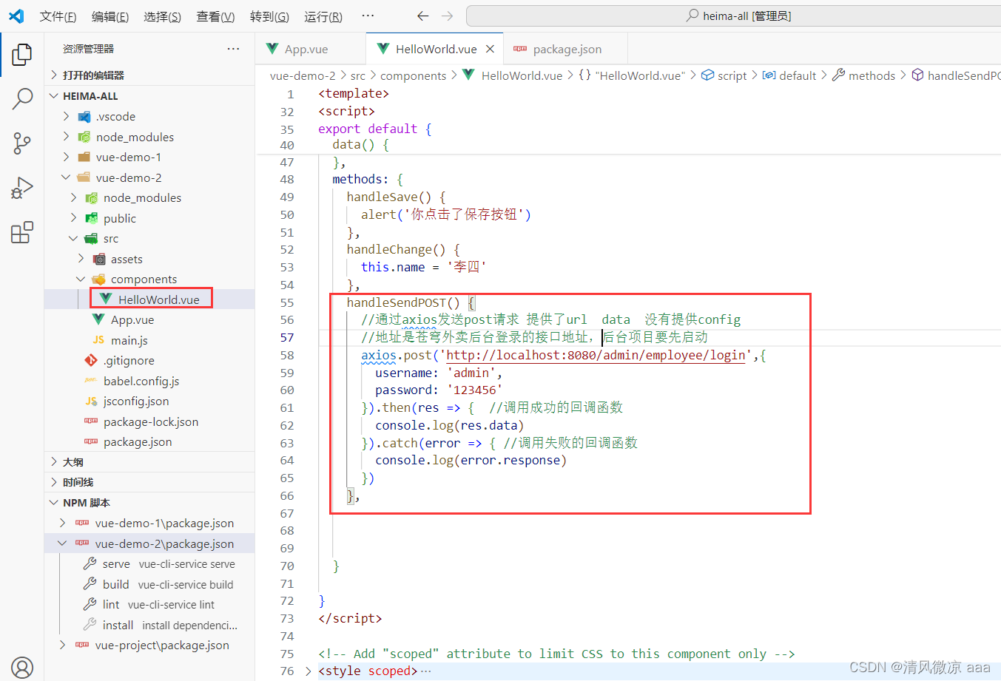The image size is (1001, 681).
Task: Open the 选择(S) menu
Action: click(163, 16)
